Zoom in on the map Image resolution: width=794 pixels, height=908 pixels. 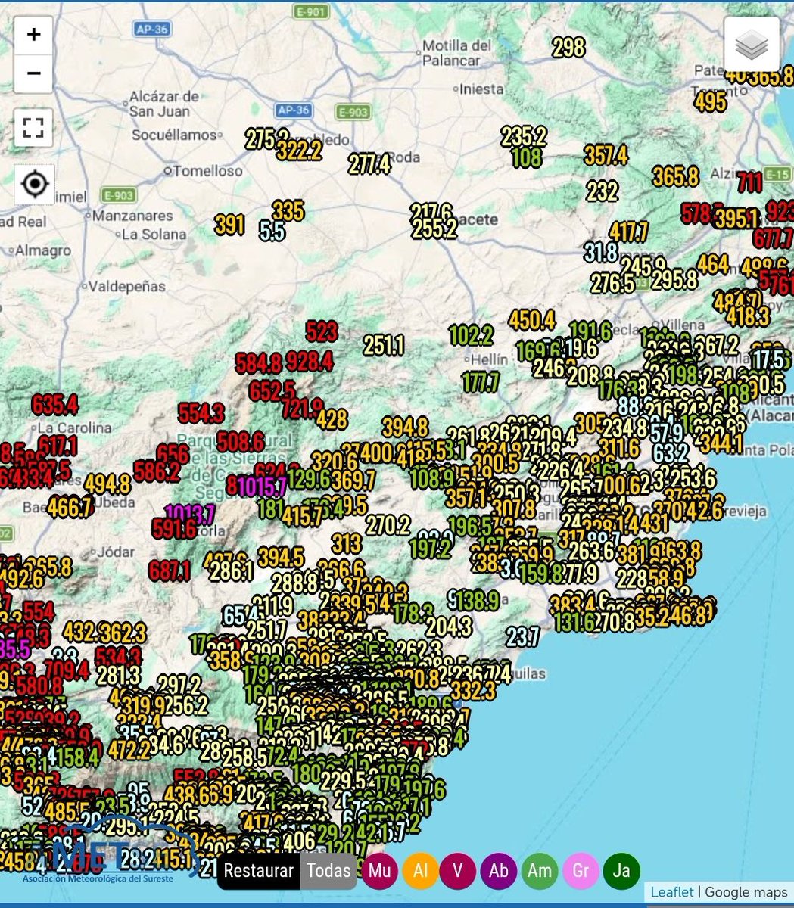point(33,35)
